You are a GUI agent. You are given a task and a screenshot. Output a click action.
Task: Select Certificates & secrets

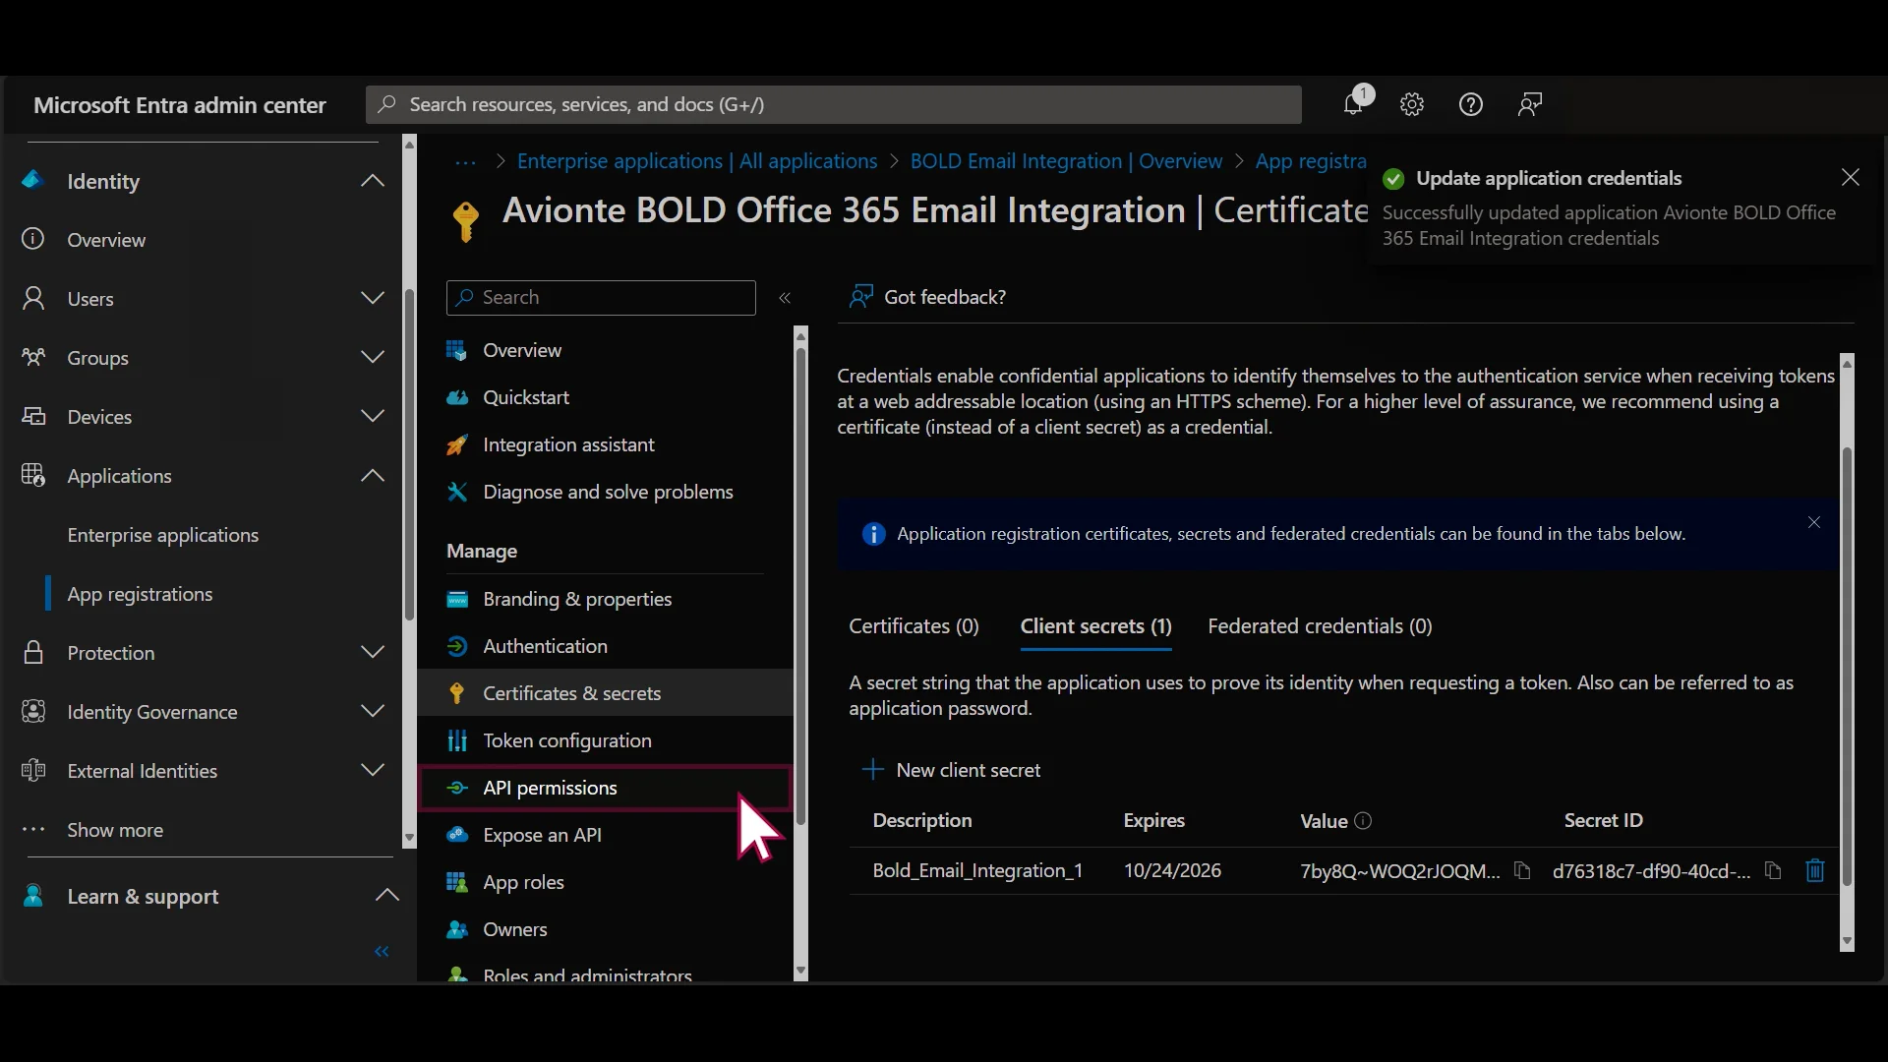pos(605,694)
